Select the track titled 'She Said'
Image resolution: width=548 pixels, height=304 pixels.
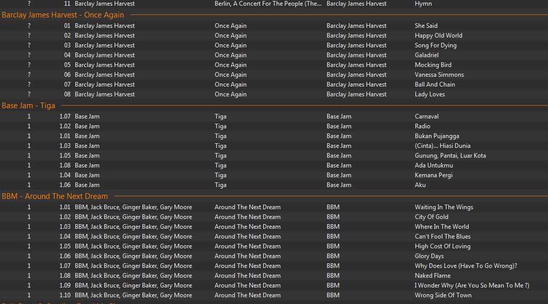pos(426,26)
